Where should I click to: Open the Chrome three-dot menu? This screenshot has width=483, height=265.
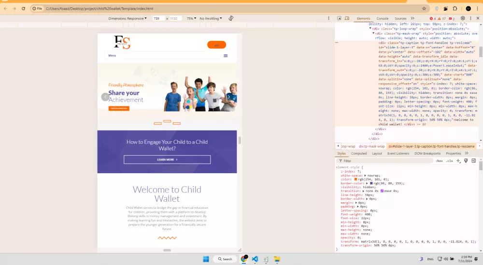(478, 9)
